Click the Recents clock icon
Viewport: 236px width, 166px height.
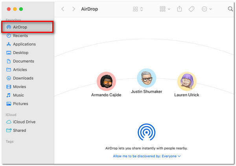pyautogui.click(x=9, y=36)
